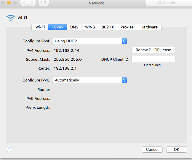Open help with the question mark button
Viewport: 192px width, 160px height.
pyautogui.click(x=9, y=149)
